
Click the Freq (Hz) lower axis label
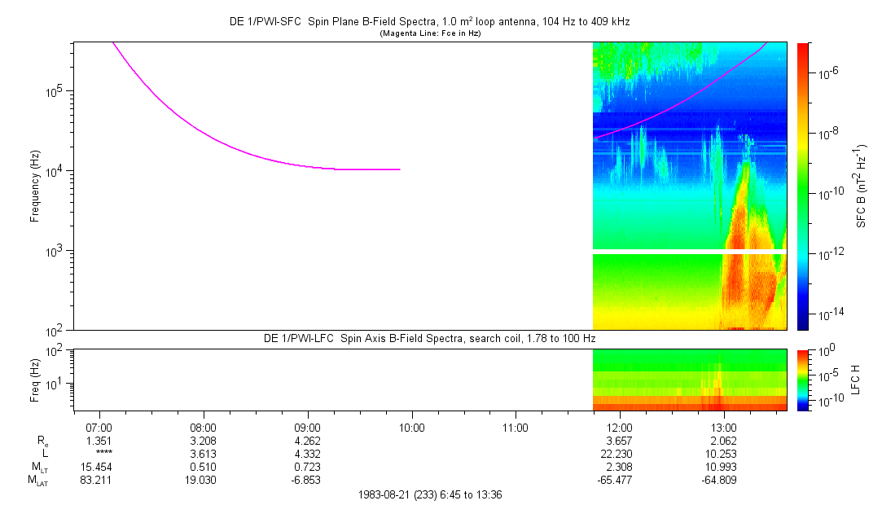[35, 380]
